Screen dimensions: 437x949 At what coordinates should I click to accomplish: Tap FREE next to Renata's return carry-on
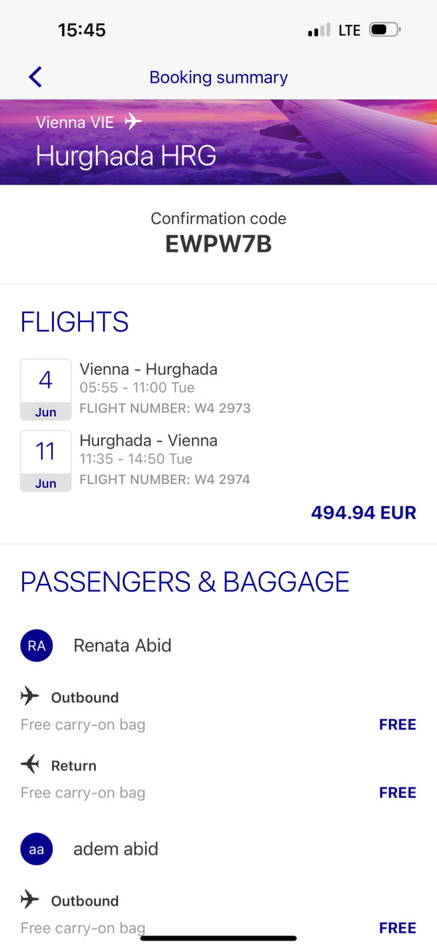(398, 793)
